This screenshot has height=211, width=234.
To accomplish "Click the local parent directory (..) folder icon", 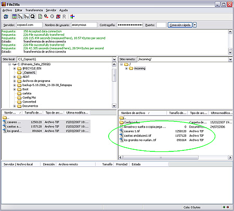I will coord(5,118).
